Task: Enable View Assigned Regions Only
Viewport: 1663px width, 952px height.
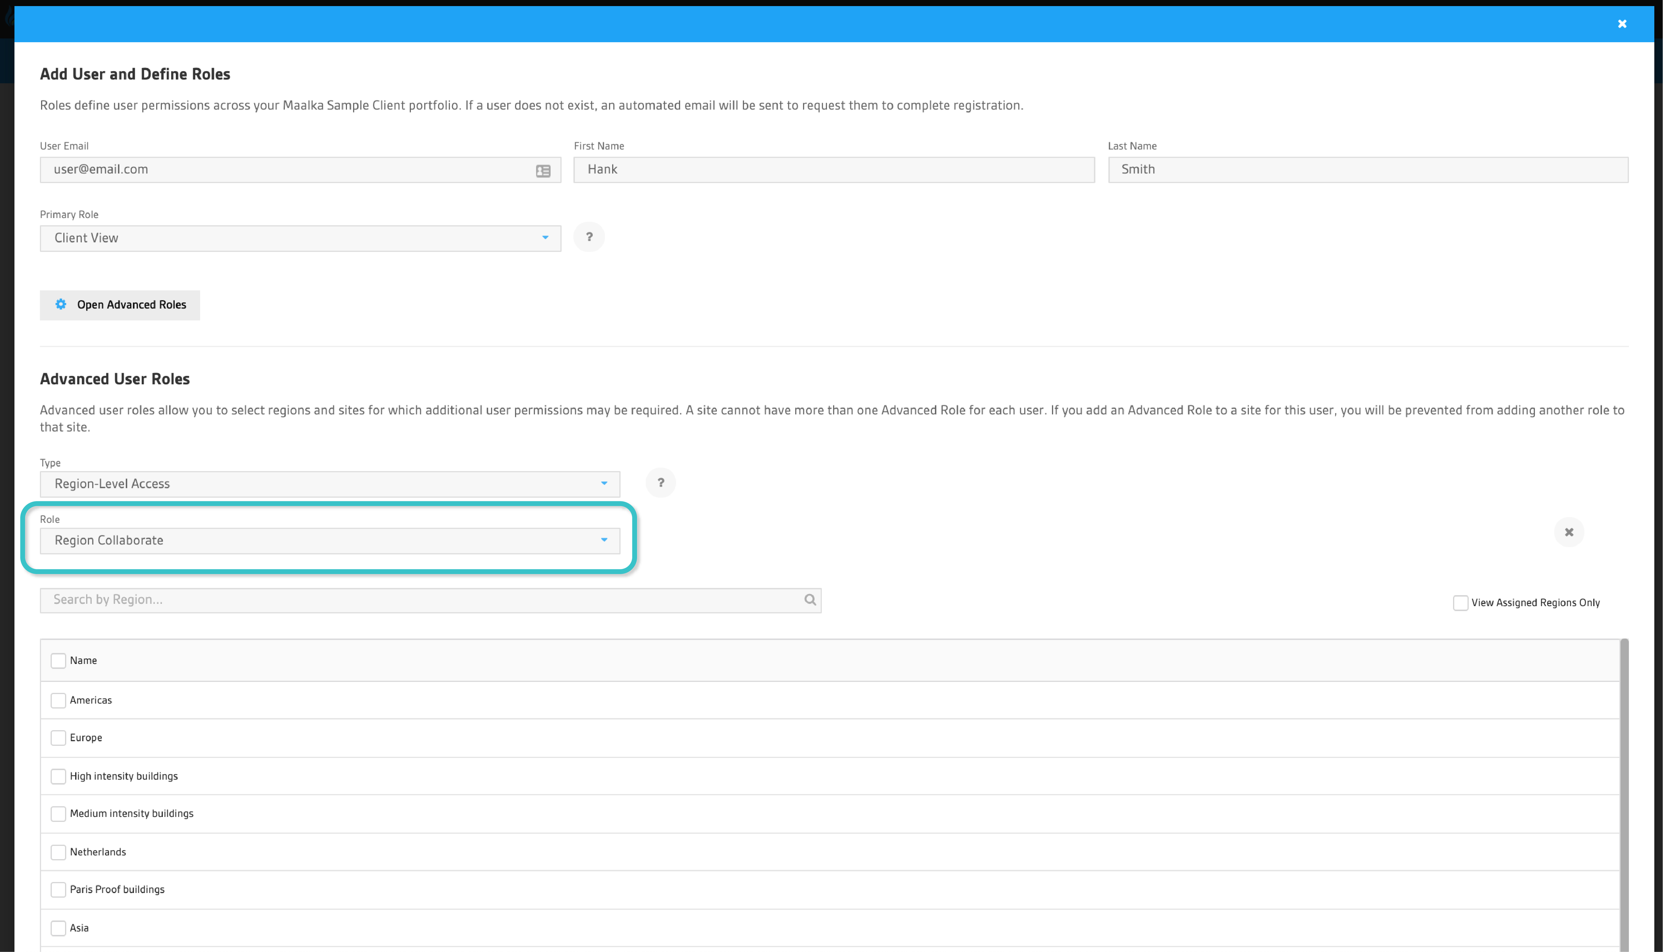Action: 1460,603
